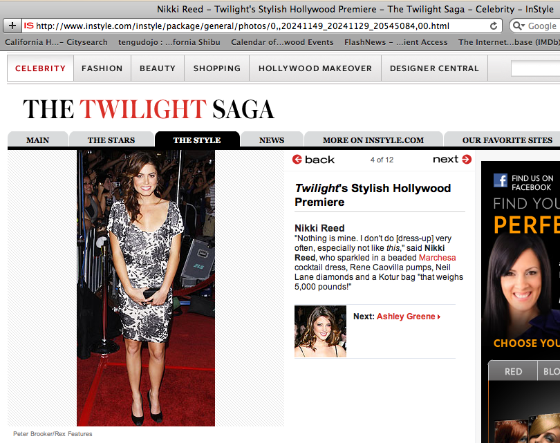Screen dimensions: 560x443
Task: Click the next text link
Action: point(445,159)
